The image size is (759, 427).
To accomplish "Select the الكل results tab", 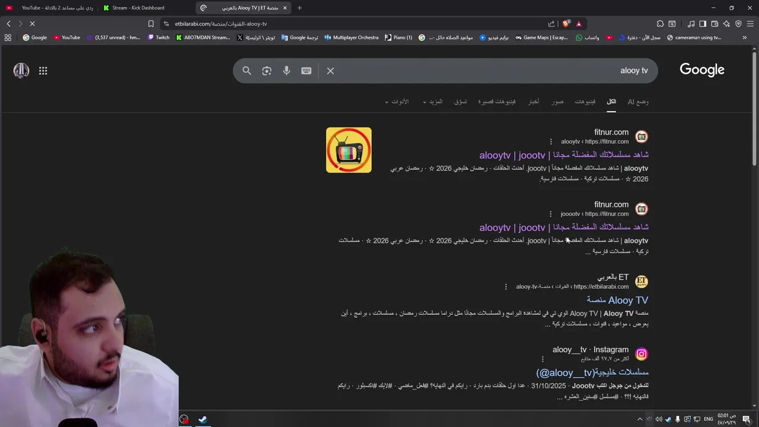I will click(611, 101).
